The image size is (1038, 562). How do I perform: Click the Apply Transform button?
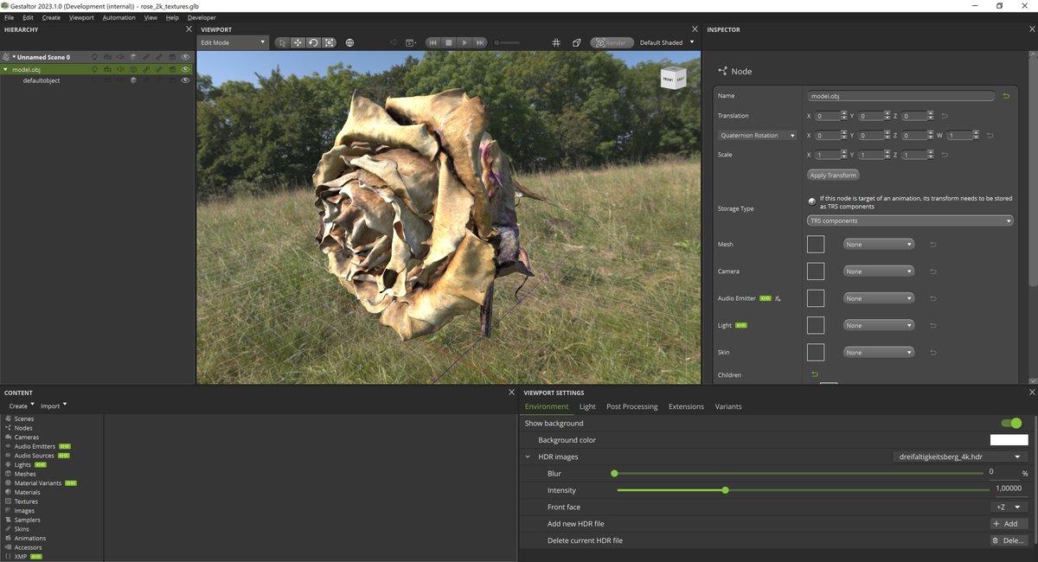click(x=832, y=175)
